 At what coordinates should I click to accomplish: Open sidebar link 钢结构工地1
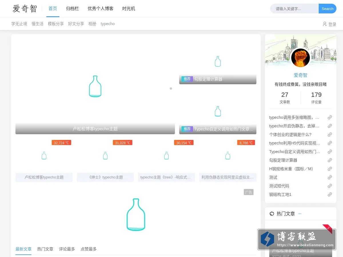click(x=280, y=194)
